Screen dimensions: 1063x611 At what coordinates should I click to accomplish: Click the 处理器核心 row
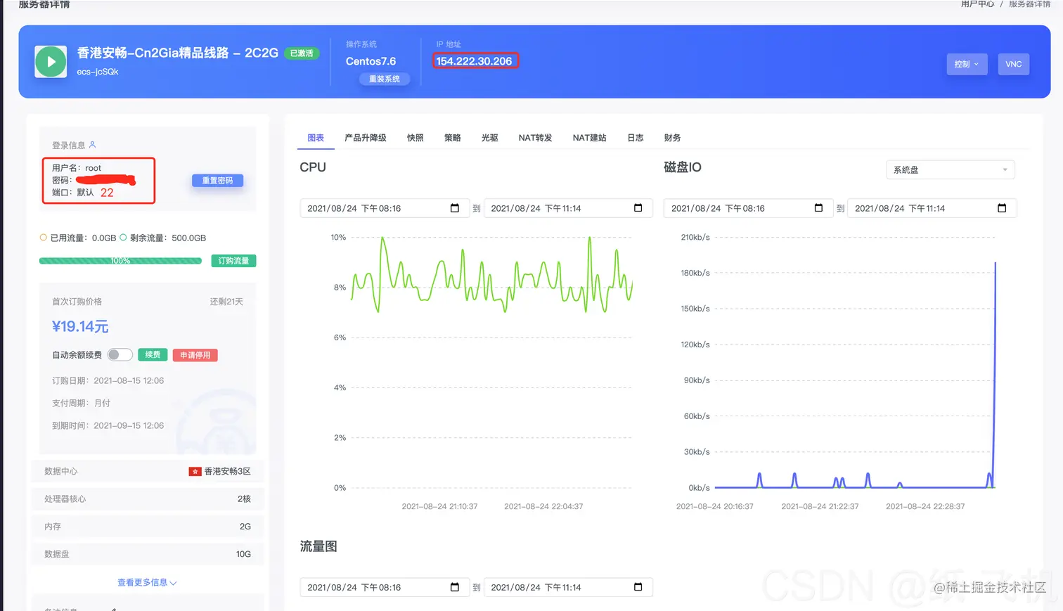[x=148, y=499]
